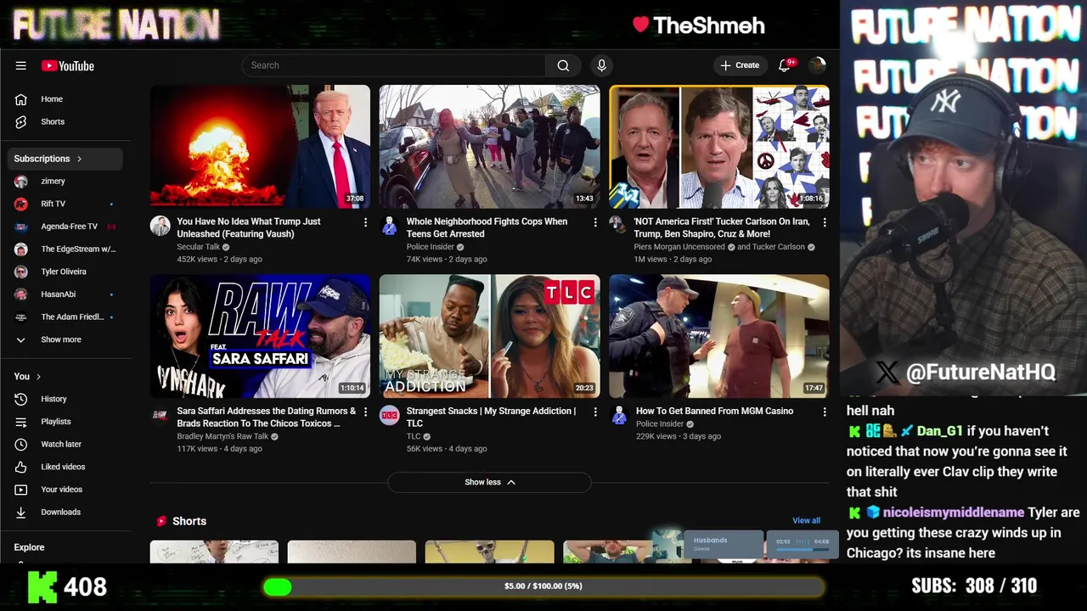The image size is (1087, 611).
Task: Open the notifications bell
Action: (x=785, y=65)
